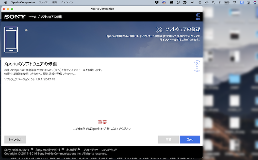Click the Xperia phone device icon
The height and width of the screenshot is (160, 258).
tap(11, 39)
